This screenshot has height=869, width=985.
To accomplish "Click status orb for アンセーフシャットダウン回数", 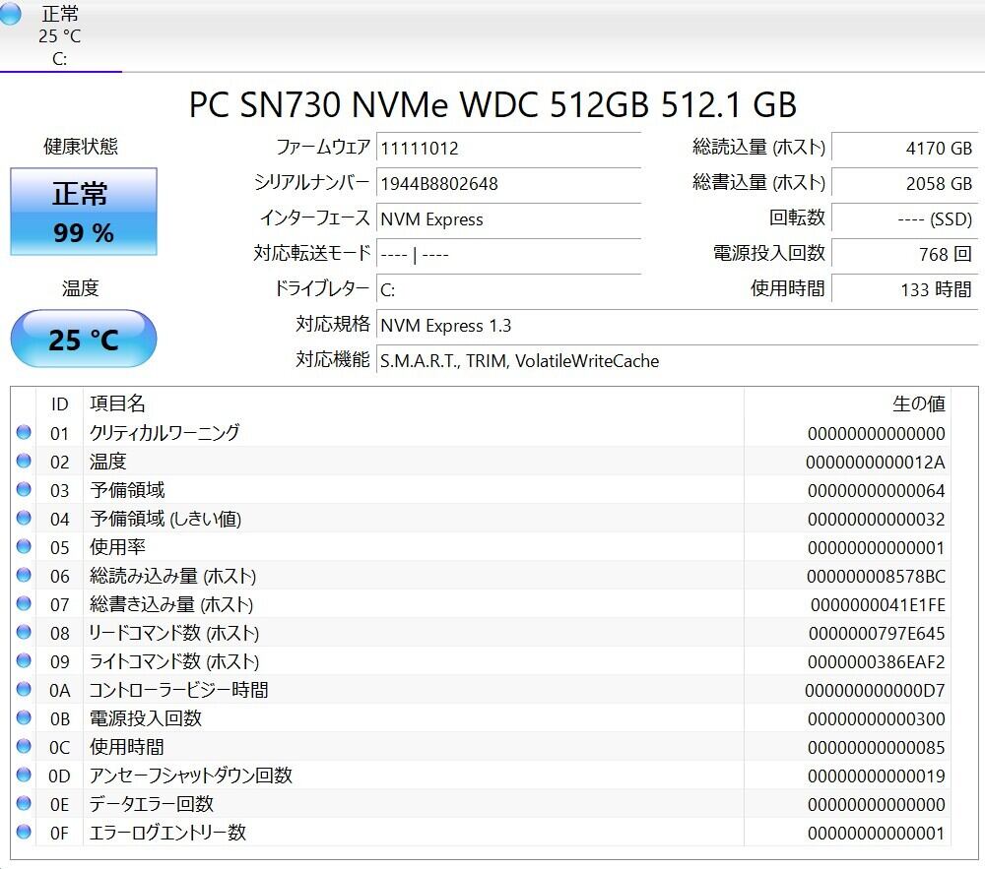I will click(x=24, y=776).
